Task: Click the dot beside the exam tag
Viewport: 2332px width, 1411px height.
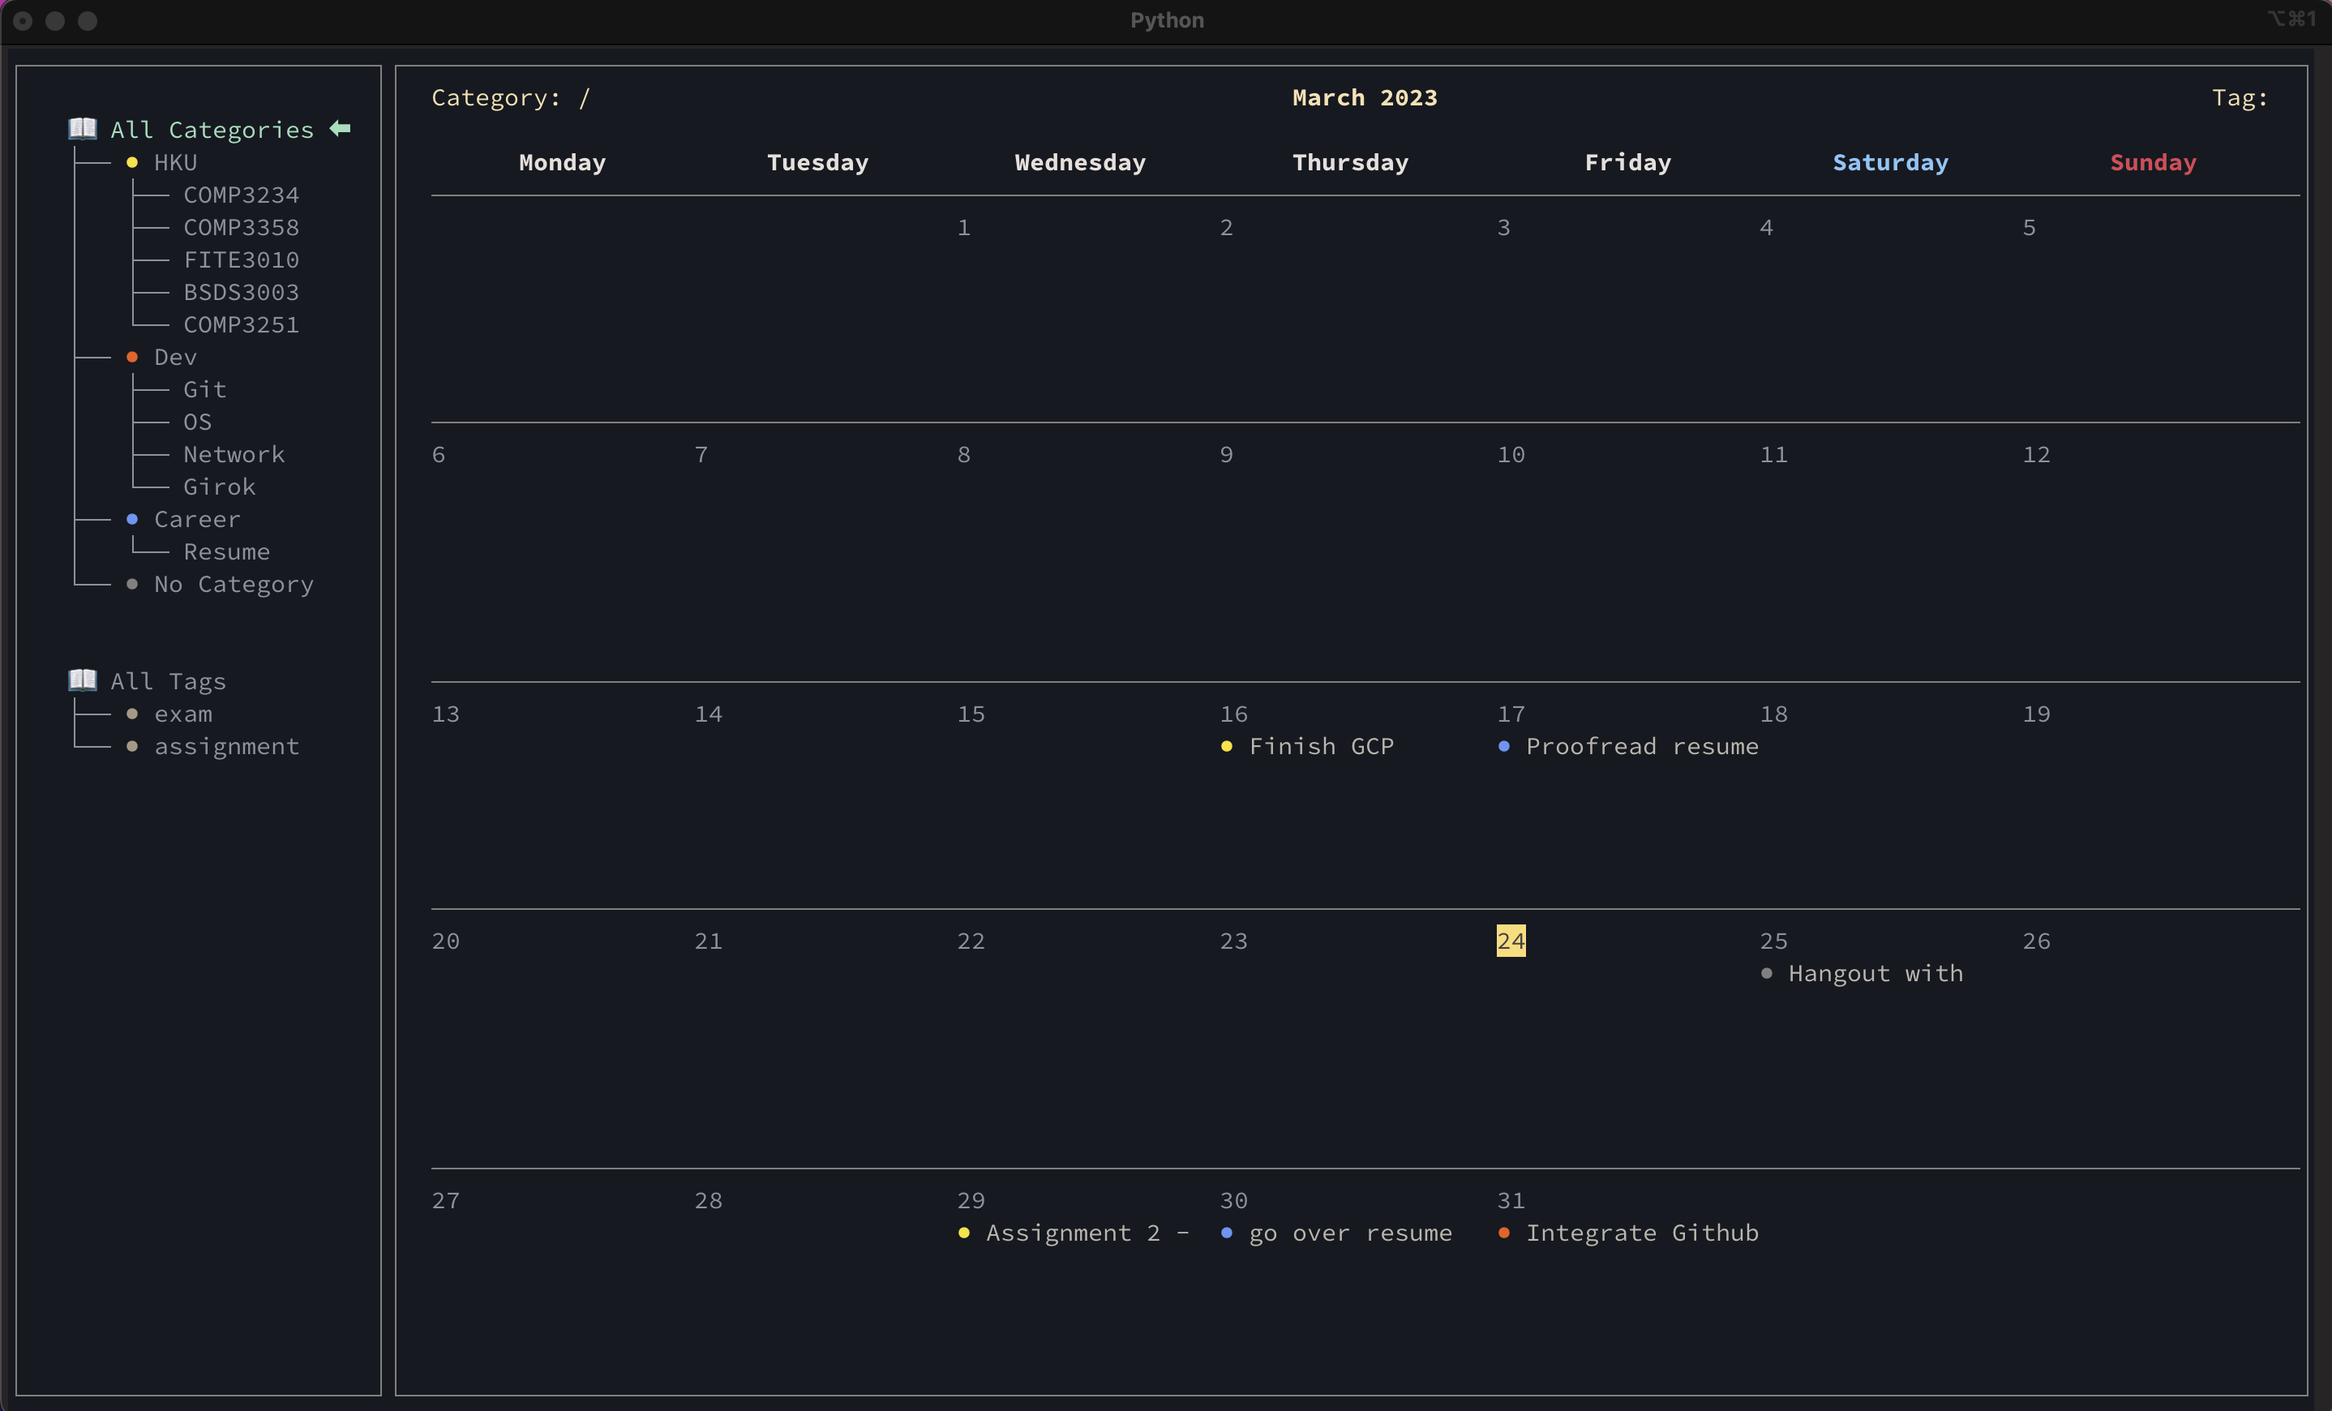Action: click(x=132, y=714)
